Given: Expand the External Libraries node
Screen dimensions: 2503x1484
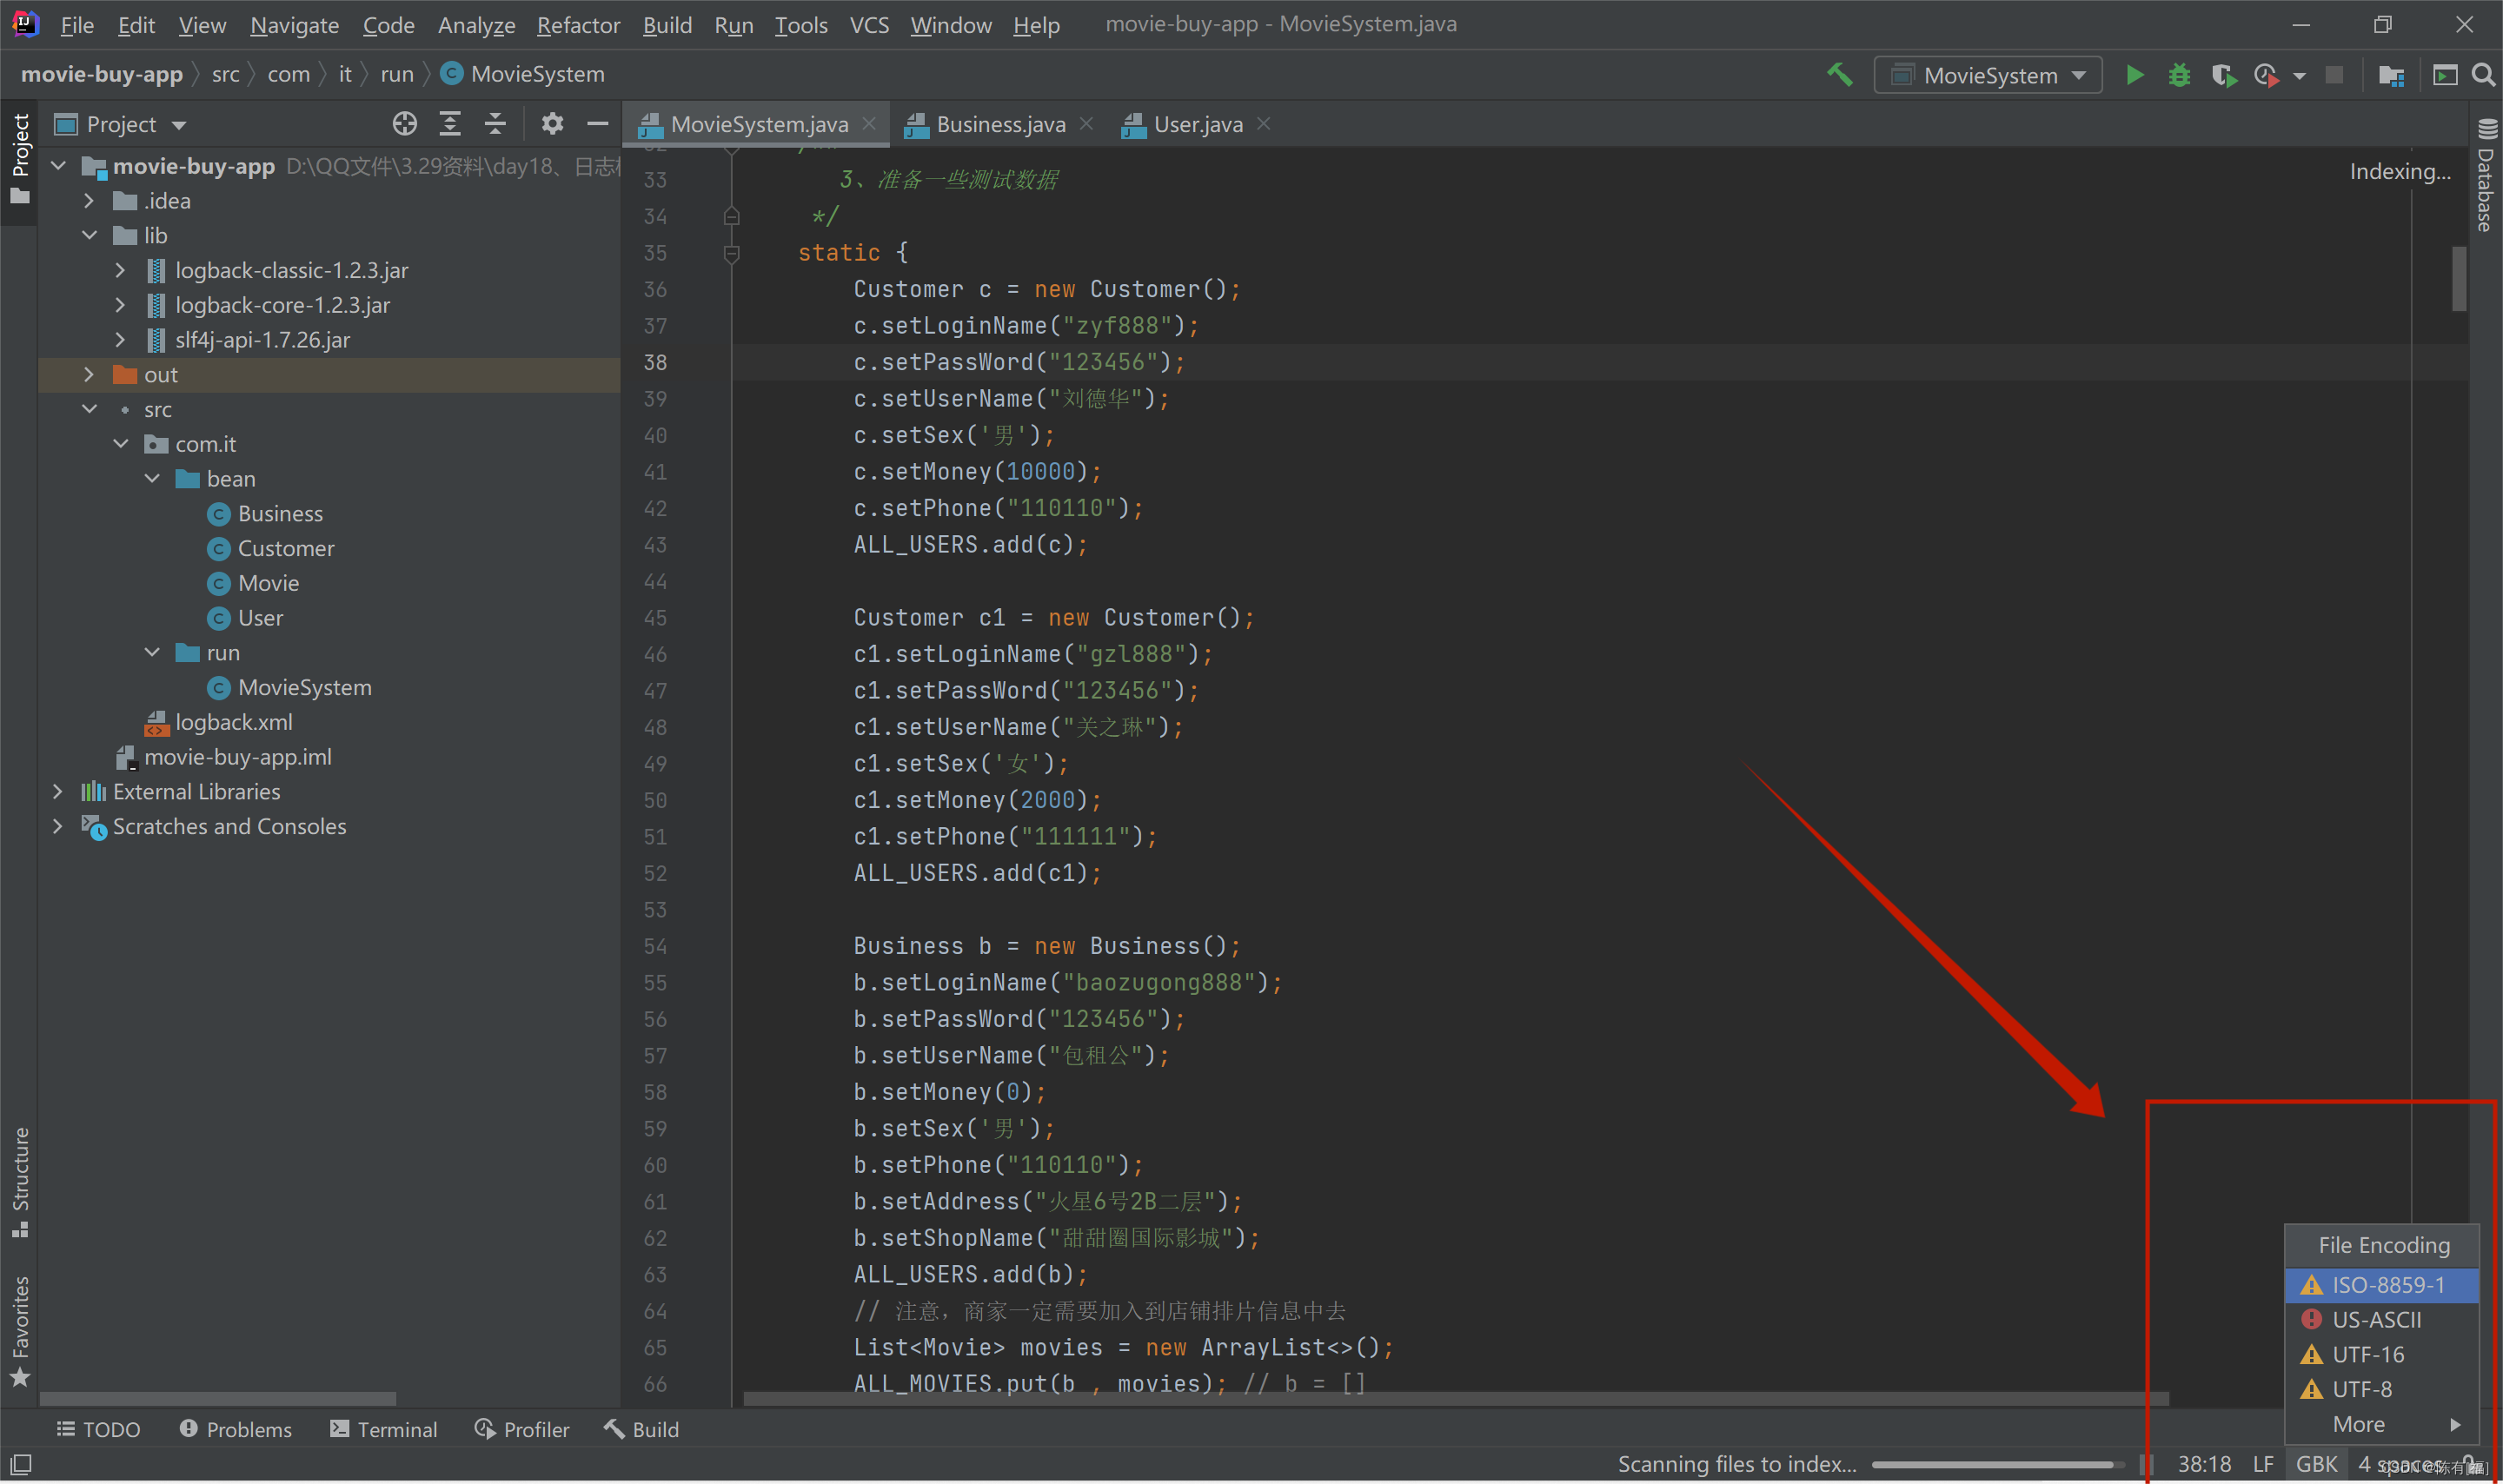Looking at the screenshot, I should pos(58,792).
